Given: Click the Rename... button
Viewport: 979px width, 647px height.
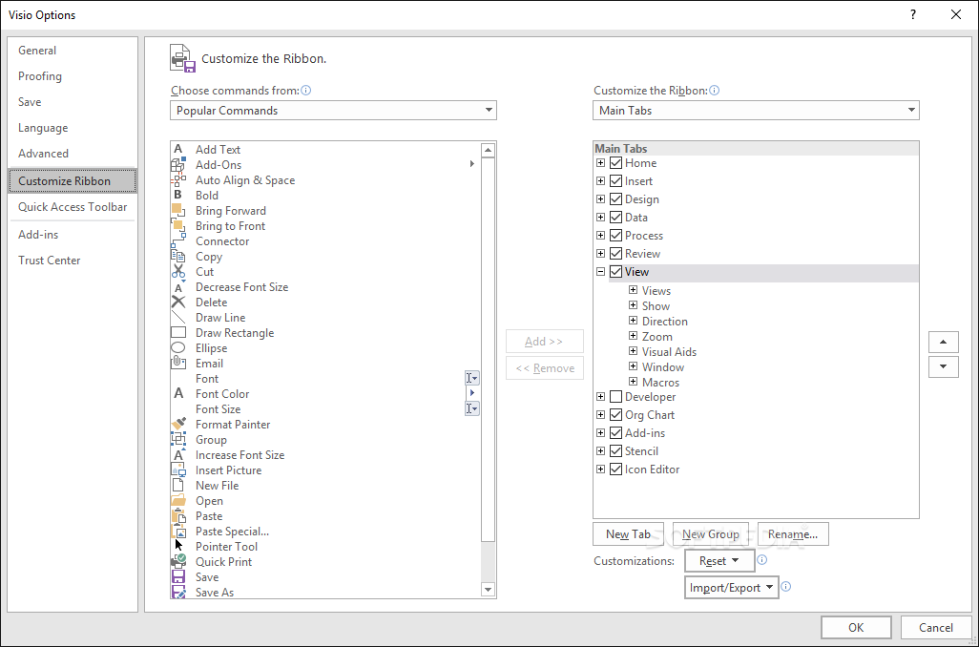Looking at the screenshot, I should coord(793,534).
